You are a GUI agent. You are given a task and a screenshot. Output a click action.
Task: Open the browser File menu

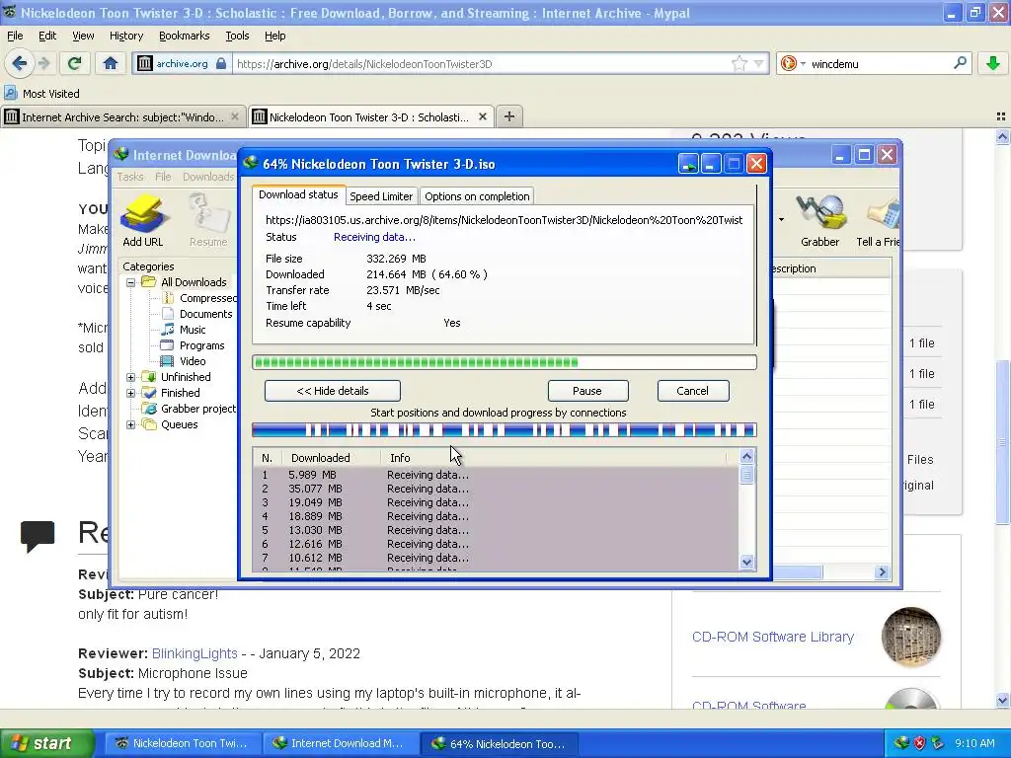click(x=14, y=36)
